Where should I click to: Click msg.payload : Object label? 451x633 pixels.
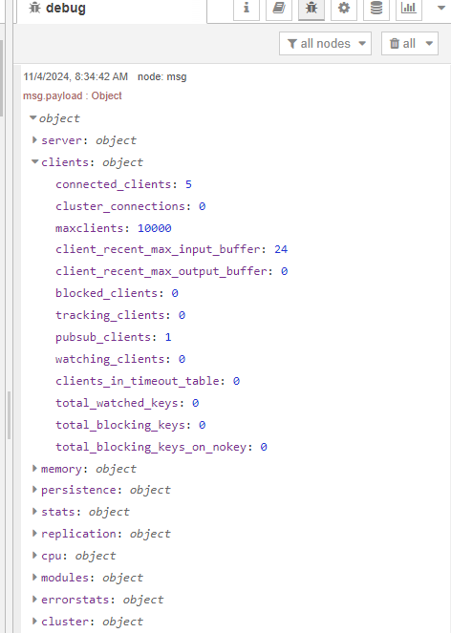[x=73, y=95]
